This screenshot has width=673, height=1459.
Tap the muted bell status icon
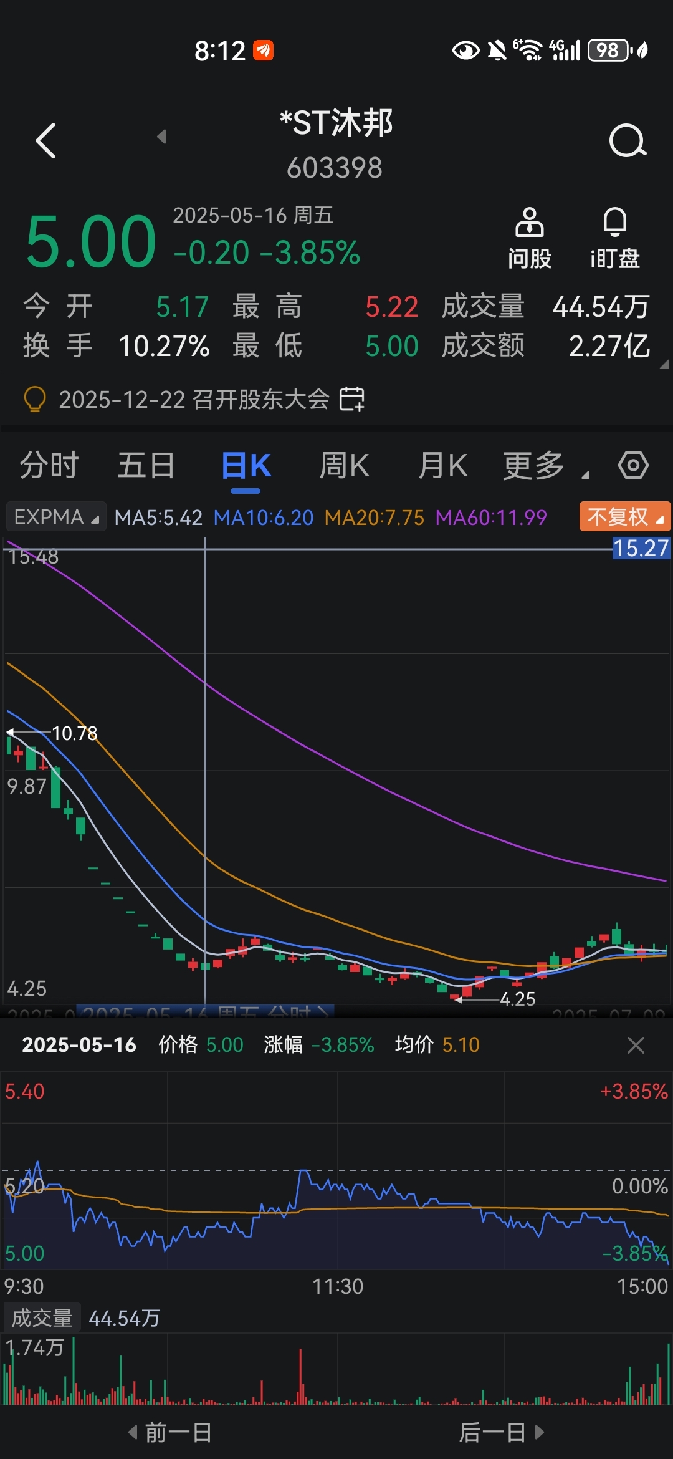click(497, 50)
